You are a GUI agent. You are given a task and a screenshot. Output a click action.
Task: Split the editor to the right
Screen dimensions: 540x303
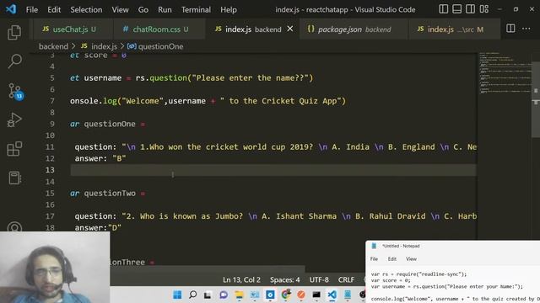(510, 29)
